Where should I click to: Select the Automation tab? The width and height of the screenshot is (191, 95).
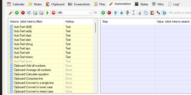tap(120, 4)
